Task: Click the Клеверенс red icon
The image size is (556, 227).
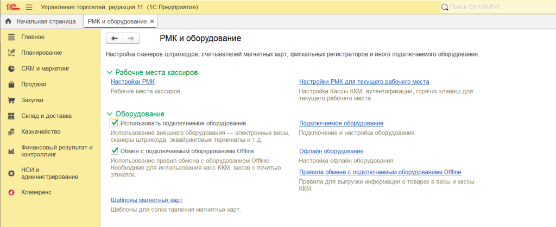Action: [x=11, y=192]
